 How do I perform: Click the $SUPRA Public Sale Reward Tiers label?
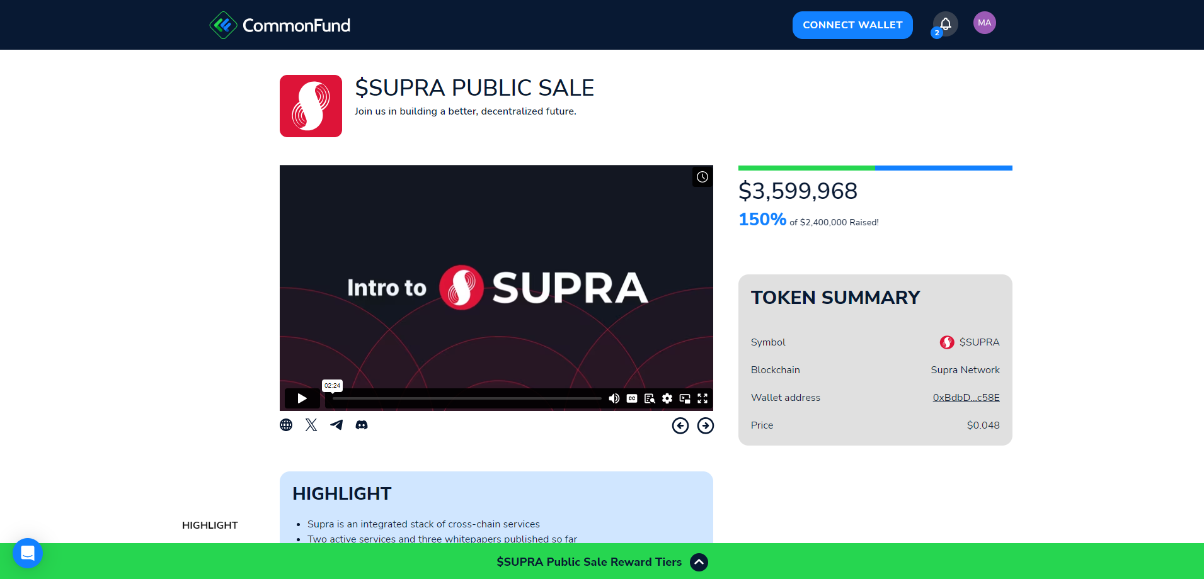(x=589, y=562)
